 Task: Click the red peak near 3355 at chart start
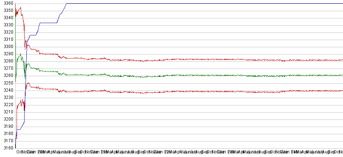[20, 8]
